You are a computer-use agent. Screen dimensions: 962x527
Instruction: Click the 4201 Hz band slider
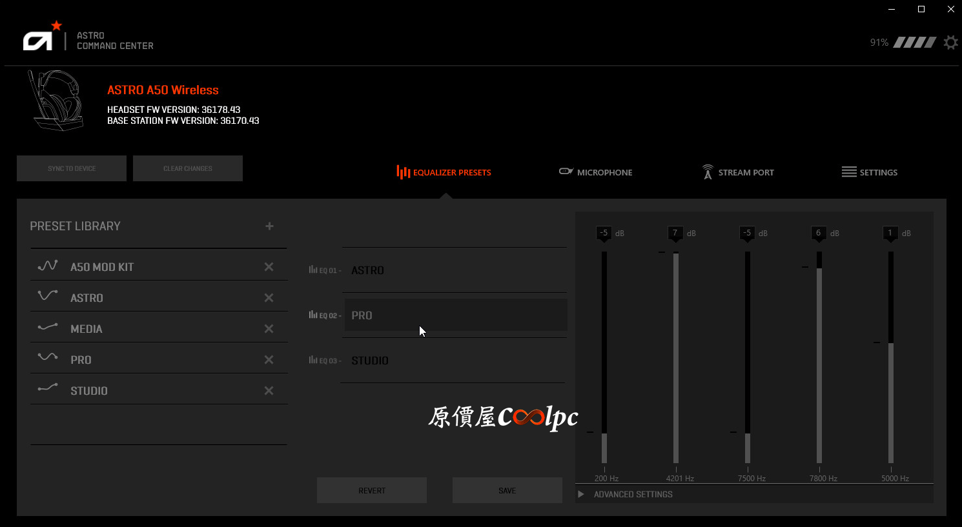point(676,357)
